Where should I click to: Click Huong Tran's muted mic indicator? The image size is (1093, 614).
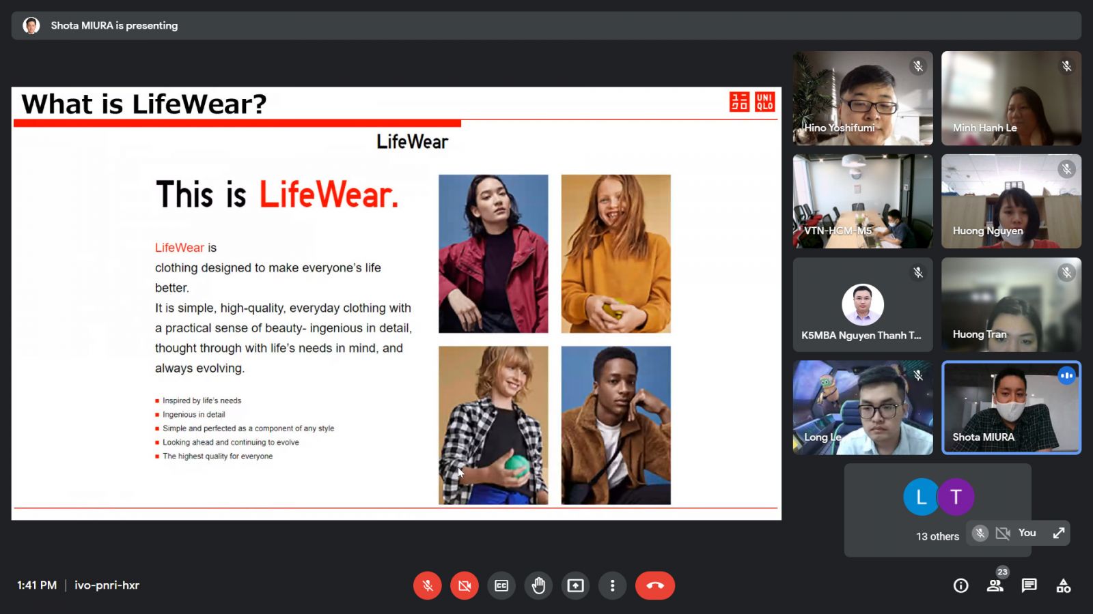coord(1066,272)
